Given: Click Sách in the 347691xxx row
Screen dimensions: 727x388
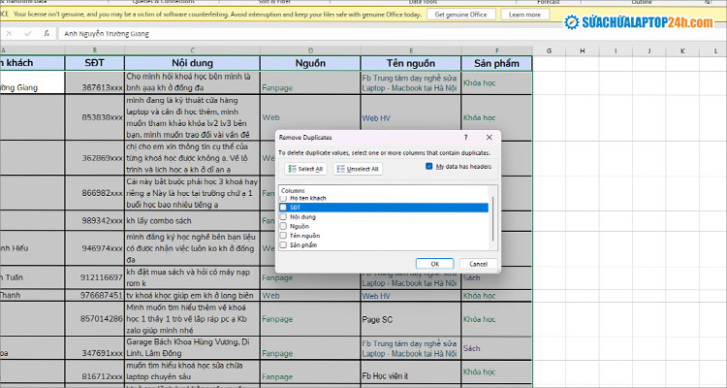Looking at the screenshot, I should click(496, 348).
